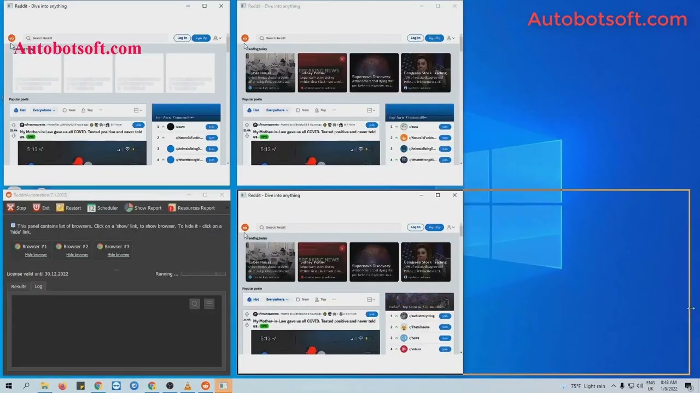The height and width of the screenshot is (393, 700).
Task: Open VLC media player from the taskbar
Action: 188,386
